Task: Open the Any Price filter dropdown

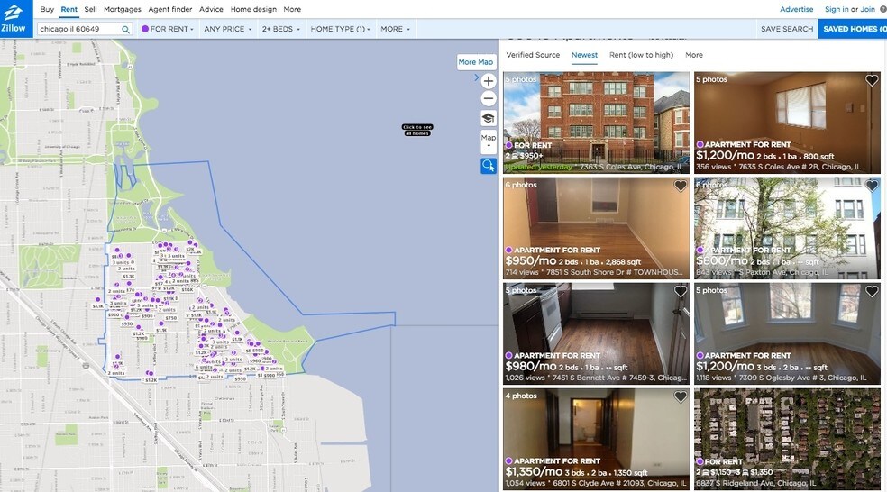Action: (x=227, y=29)
